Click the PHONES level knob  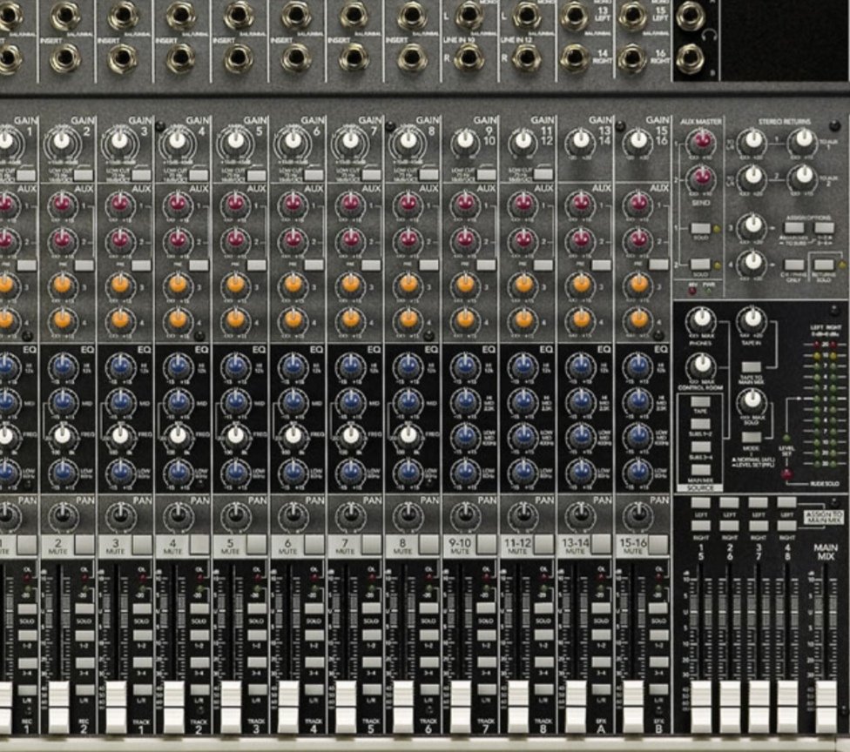[701, 319]
